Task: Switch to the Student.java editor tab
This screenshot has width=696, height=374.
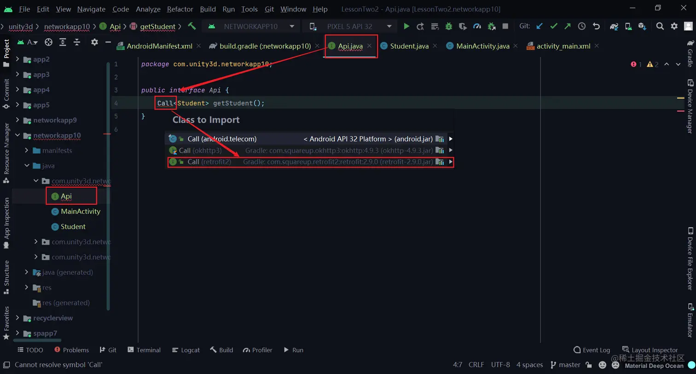Action: coord(409,46)
